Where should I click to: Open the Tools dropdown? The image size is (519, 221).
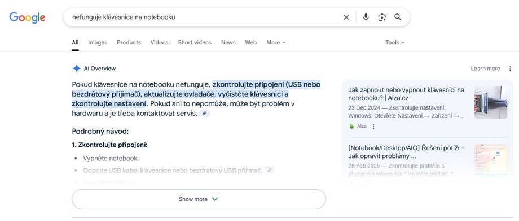click(x=394, y=43)
